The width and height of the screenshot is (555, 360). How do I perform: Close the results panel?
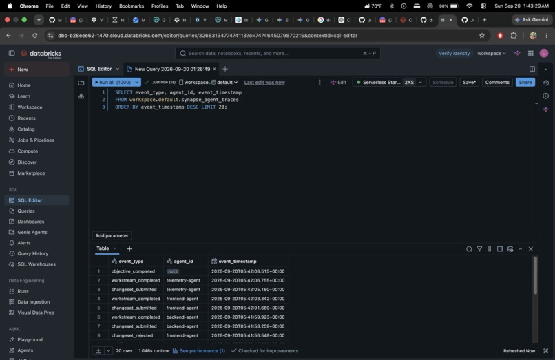tap(531, 249)
